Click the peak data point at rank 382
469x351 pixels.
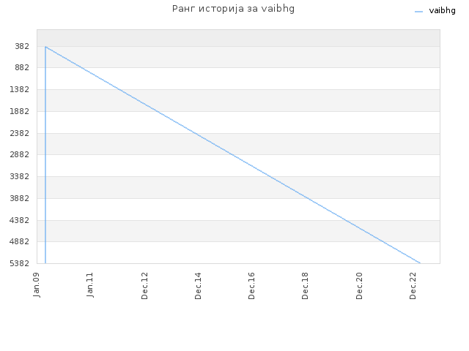(45, 47)
